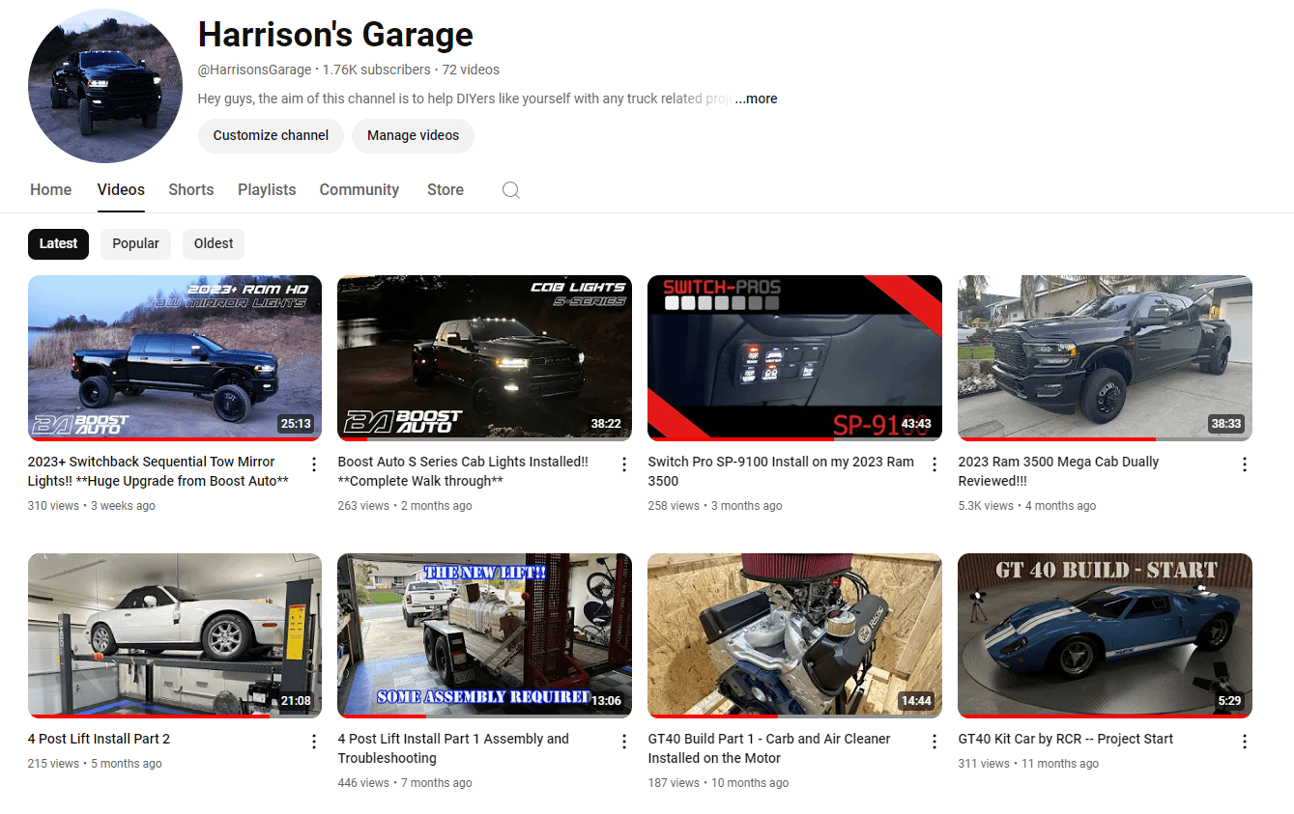Click Manage videos button
Viewport: 1294px width, 814px height.
pos(413,135)
